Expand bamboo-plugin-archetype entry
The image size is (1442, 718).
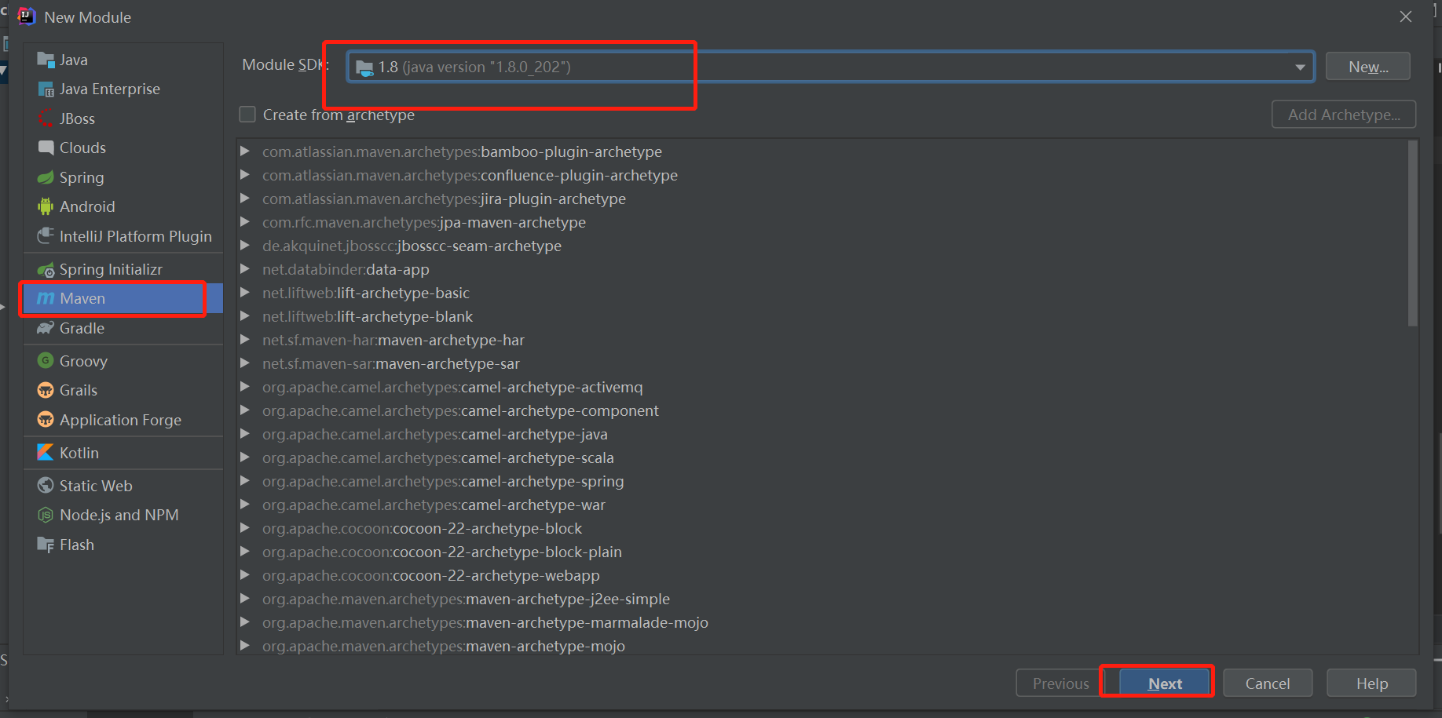(x=245, y=151)
